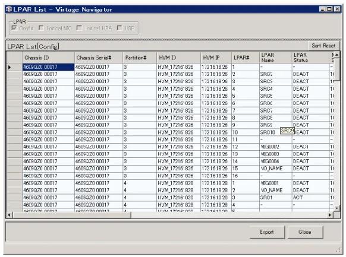Click the Export button
Screen dimensions: 346x257
[x=267, y=232]
